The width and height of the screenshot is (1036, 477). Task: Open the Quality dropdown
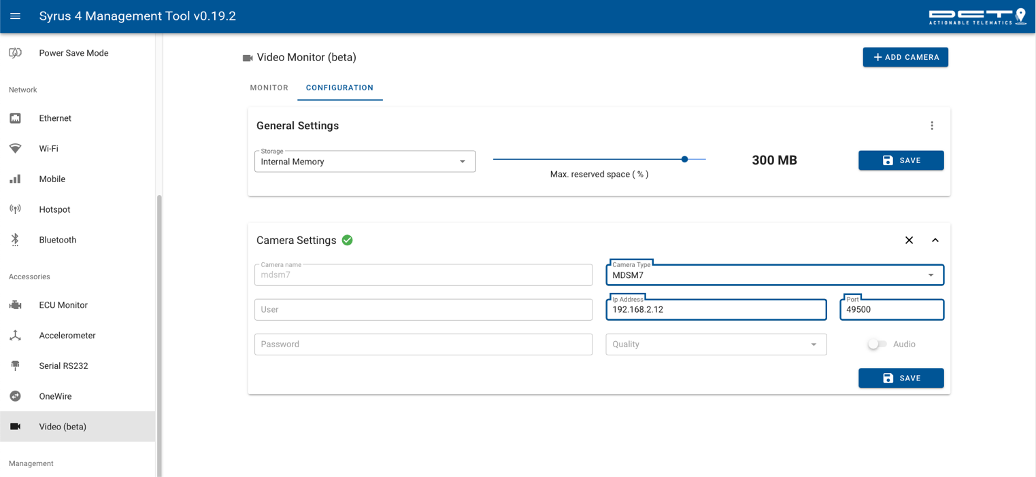point(716,344)
